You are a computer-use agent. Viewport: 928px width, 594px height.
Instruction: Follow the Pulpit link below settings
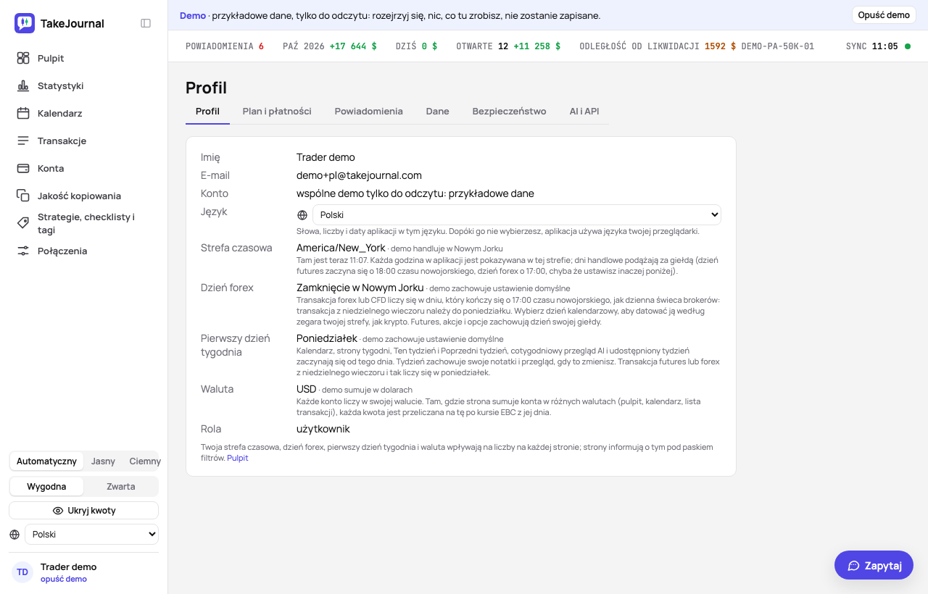(238, 459)
